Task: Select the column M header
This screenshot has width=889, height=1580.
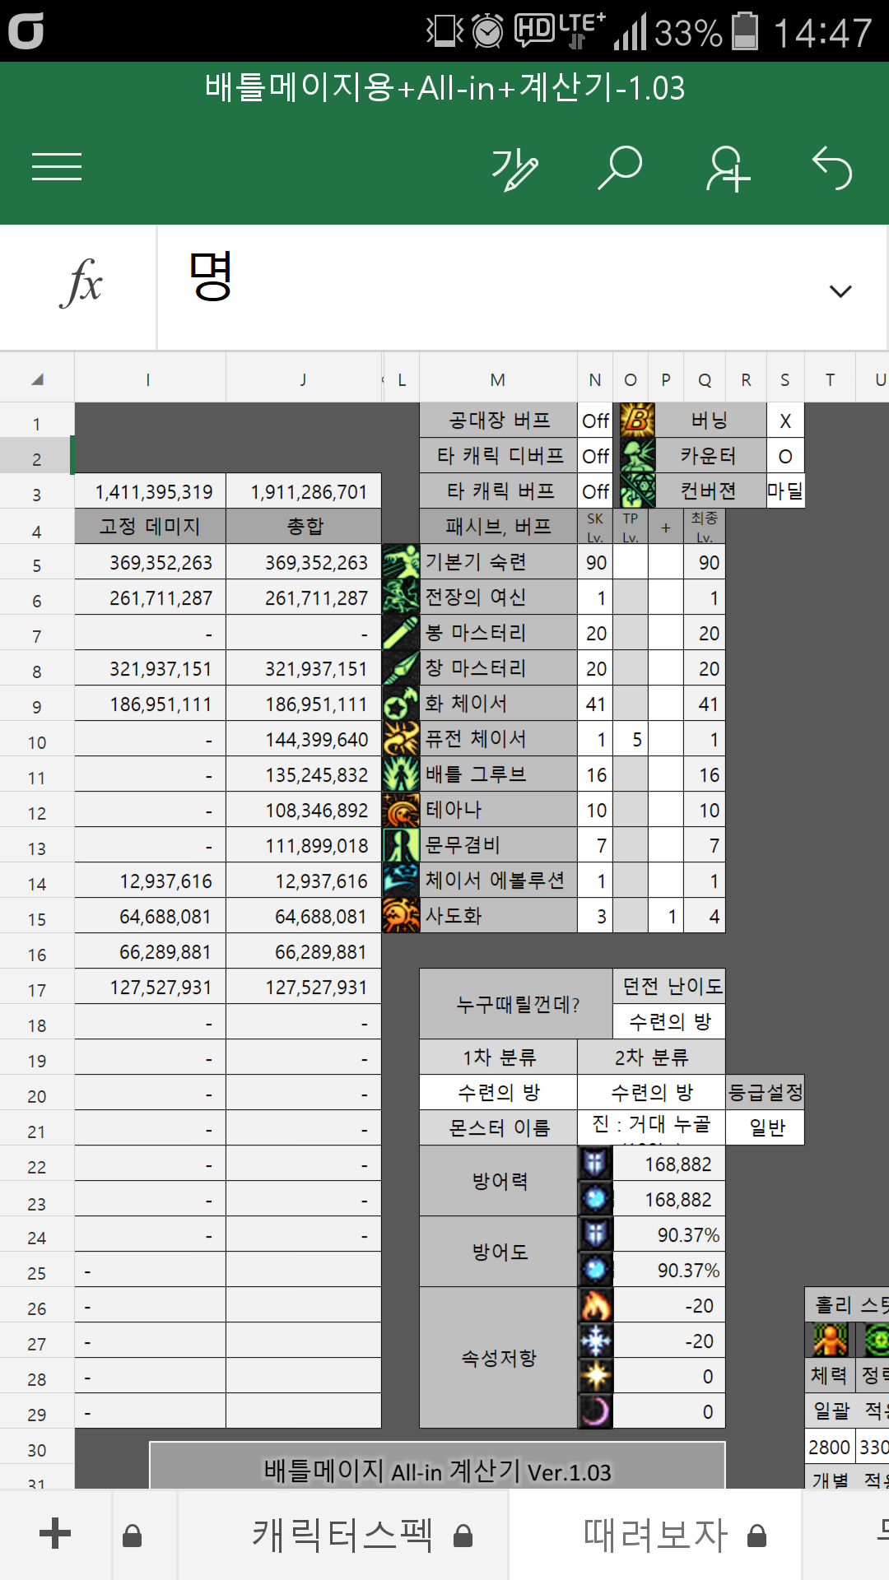Action: 497,379
